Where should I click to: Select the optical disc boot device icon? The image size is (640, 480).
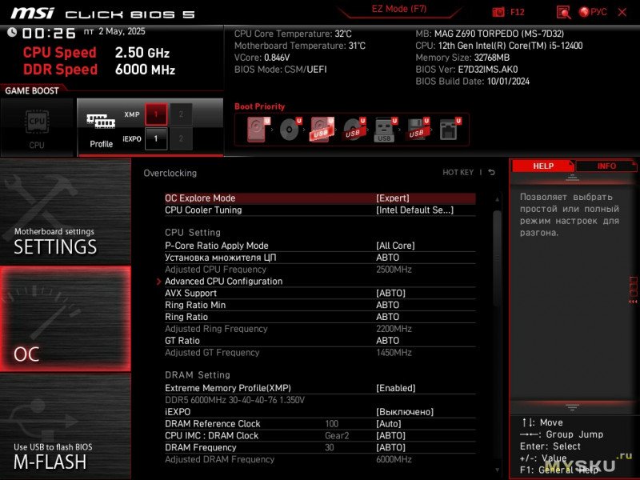pyautogui.click(x=290, y=130)
